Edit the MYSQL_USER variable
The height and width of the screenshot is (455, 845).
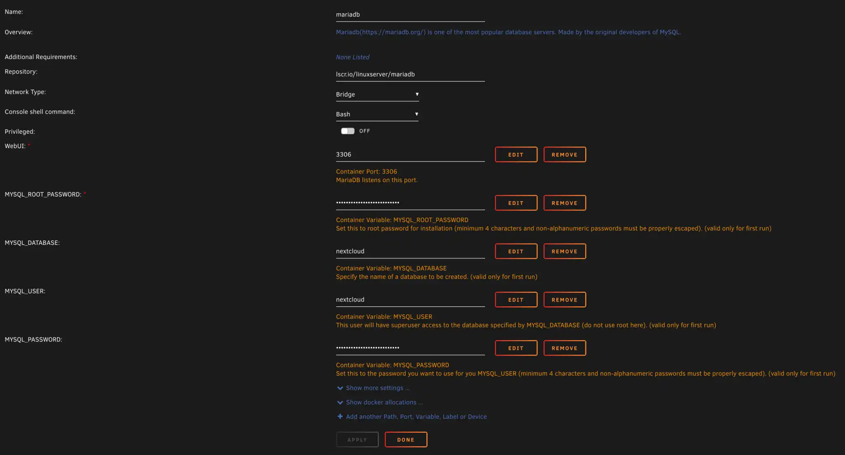tap(516, 300)
